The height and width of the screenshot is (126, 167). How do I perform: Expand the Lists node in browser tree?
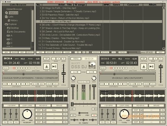[9, 17]
